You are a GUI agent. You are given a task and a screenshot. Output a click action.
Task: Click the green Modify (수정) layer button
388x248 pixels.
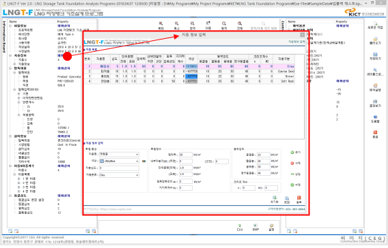pos(296,185)
